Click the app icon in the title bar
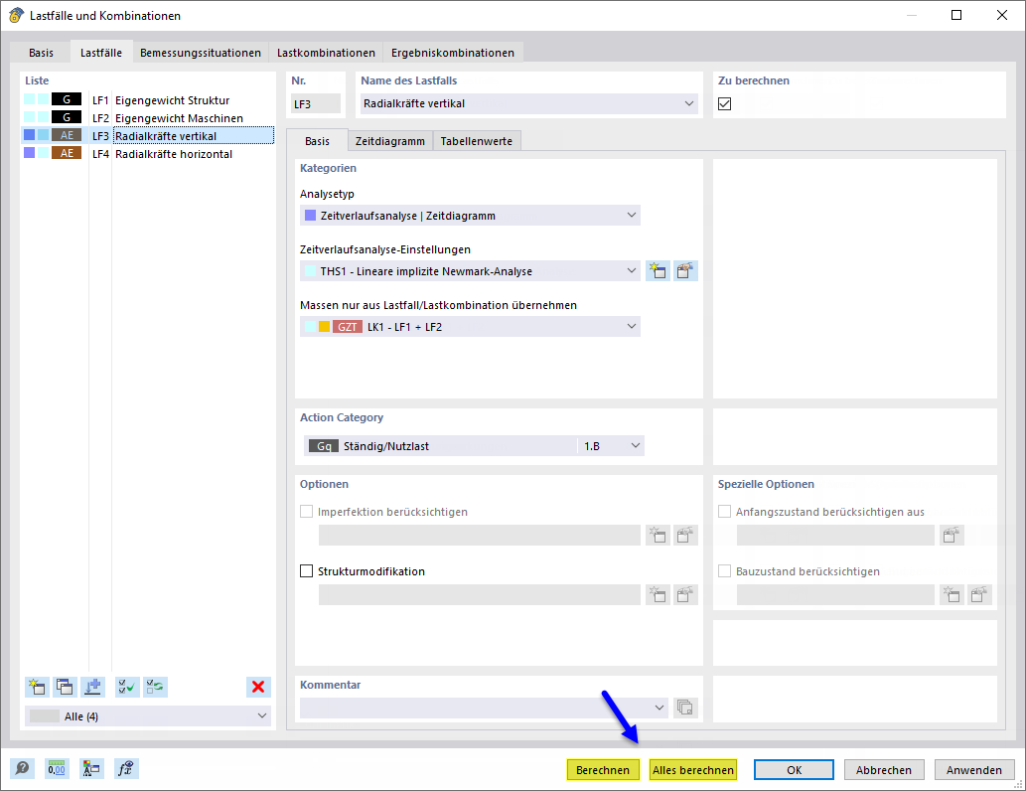 click(16, 15)
